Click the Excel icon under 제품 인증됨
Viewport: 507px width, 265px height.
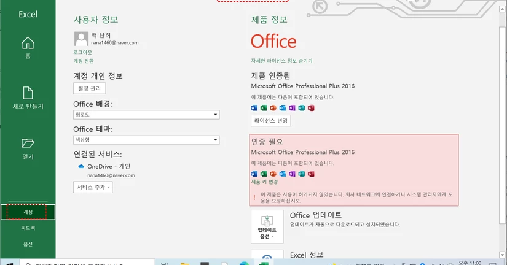pyautogui.click(x=264, y=108)
